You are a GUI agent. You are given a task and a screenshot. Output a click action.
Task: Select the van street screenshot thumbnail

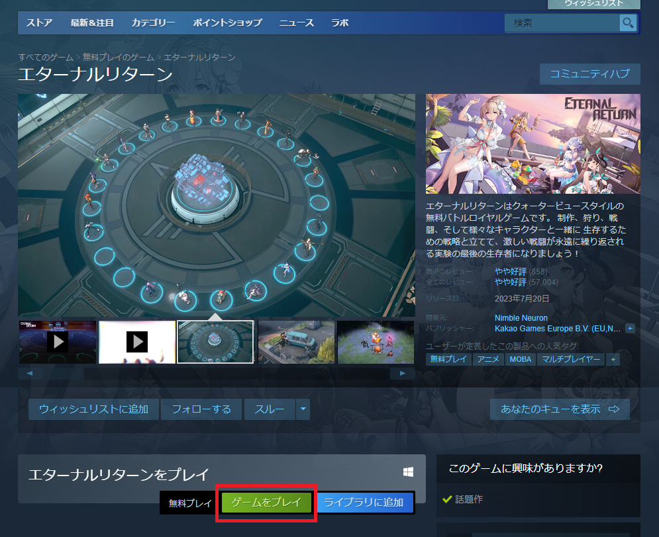pyautogui.click(x=296, y=343)
